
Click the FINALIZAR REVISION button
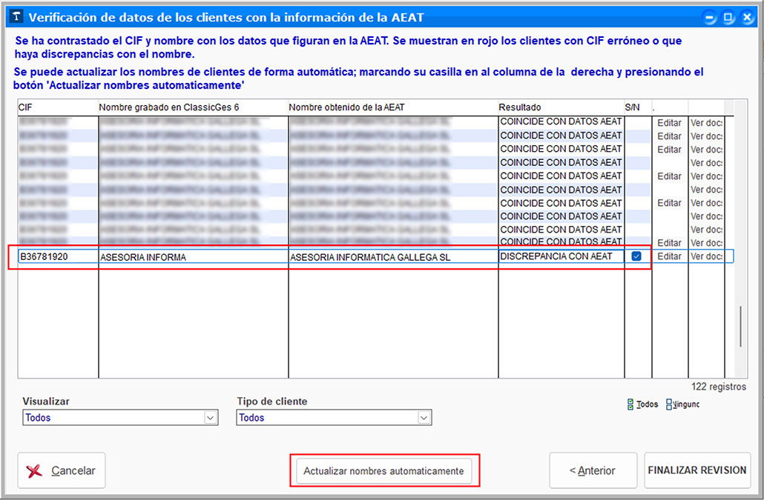click(x=697, y=470)
